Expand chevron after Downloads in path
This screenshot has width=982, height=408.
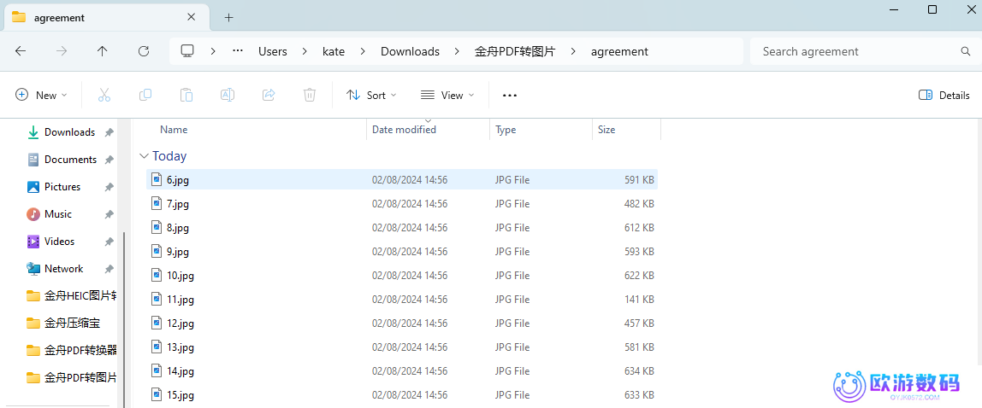point(457,51)
